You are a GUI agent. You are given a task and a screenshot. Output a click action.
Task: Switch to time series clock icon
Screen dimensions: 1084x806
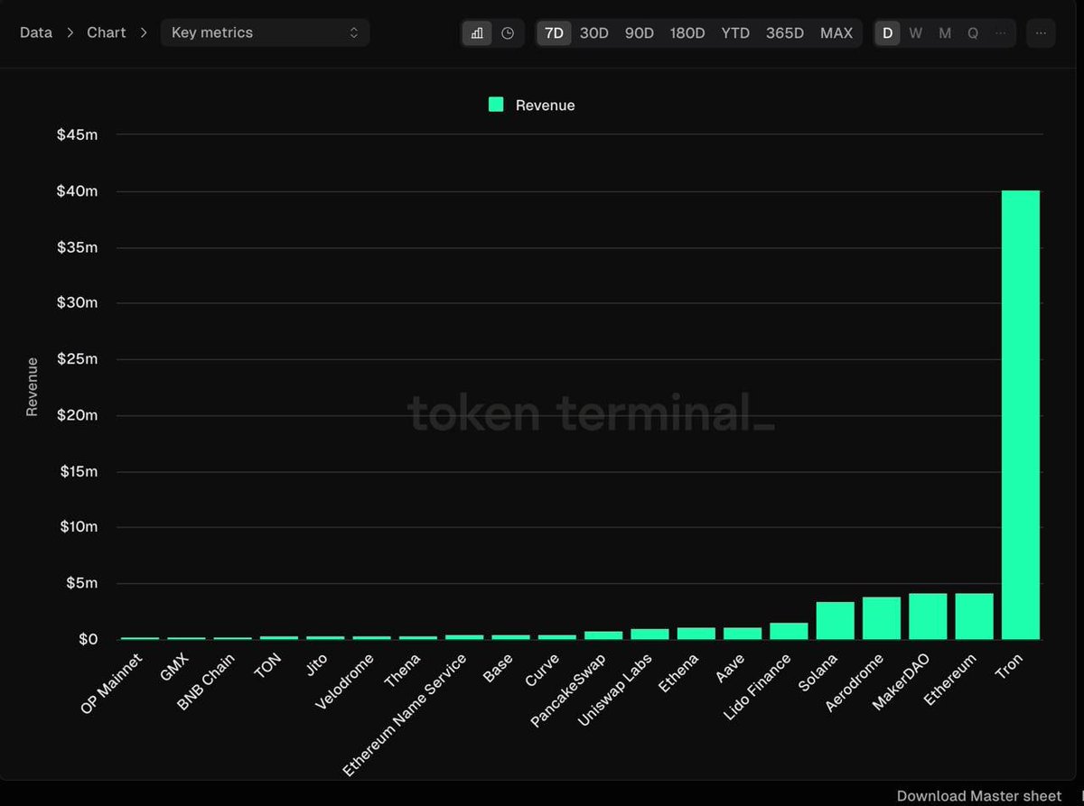coord(508,33)
